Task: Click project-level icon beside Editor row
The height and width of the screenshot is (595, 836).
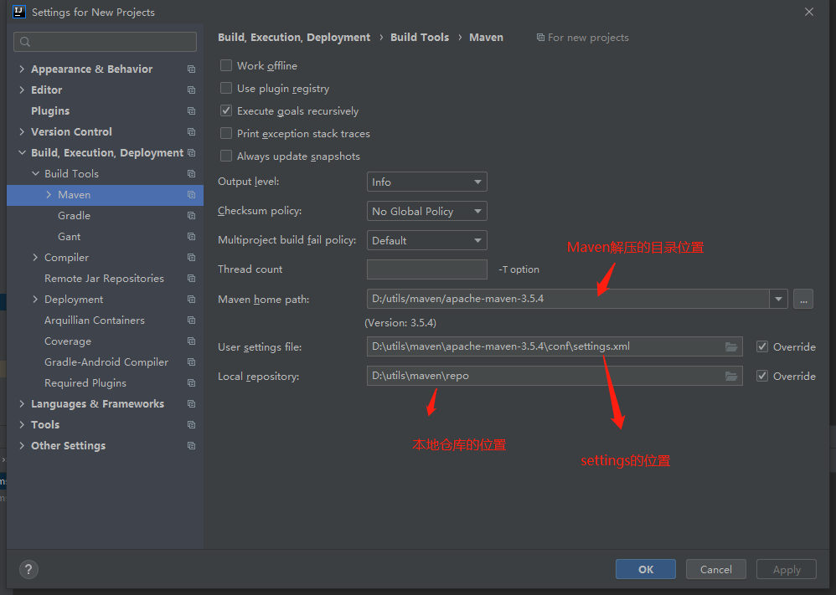Action: coord(191,90)
